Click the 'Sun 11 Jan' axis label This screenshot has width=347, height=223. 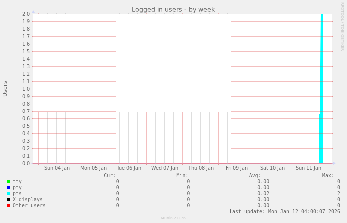pos(308,168)
